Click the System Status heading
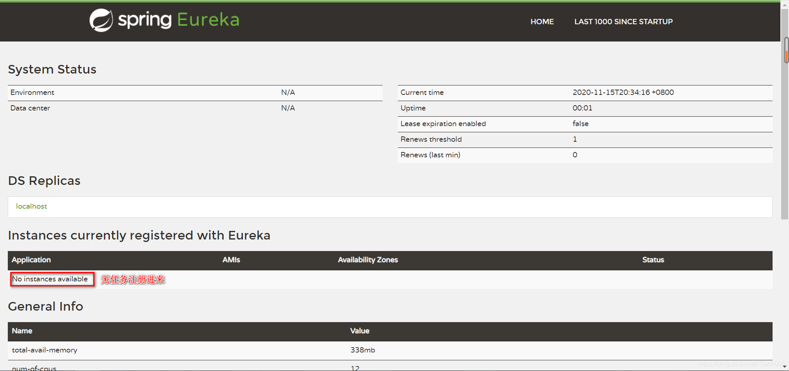789x371 pixels. [52, 69]
